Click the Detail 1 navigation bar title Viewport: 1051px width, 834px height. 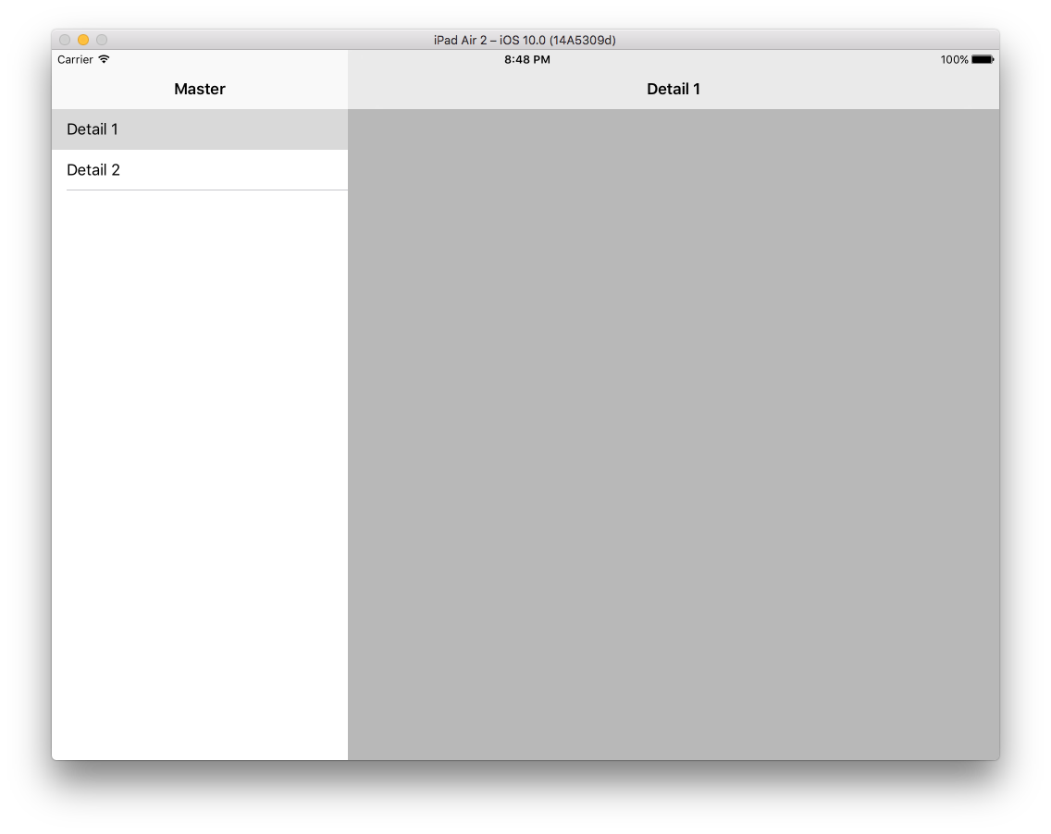coord(673,89)
